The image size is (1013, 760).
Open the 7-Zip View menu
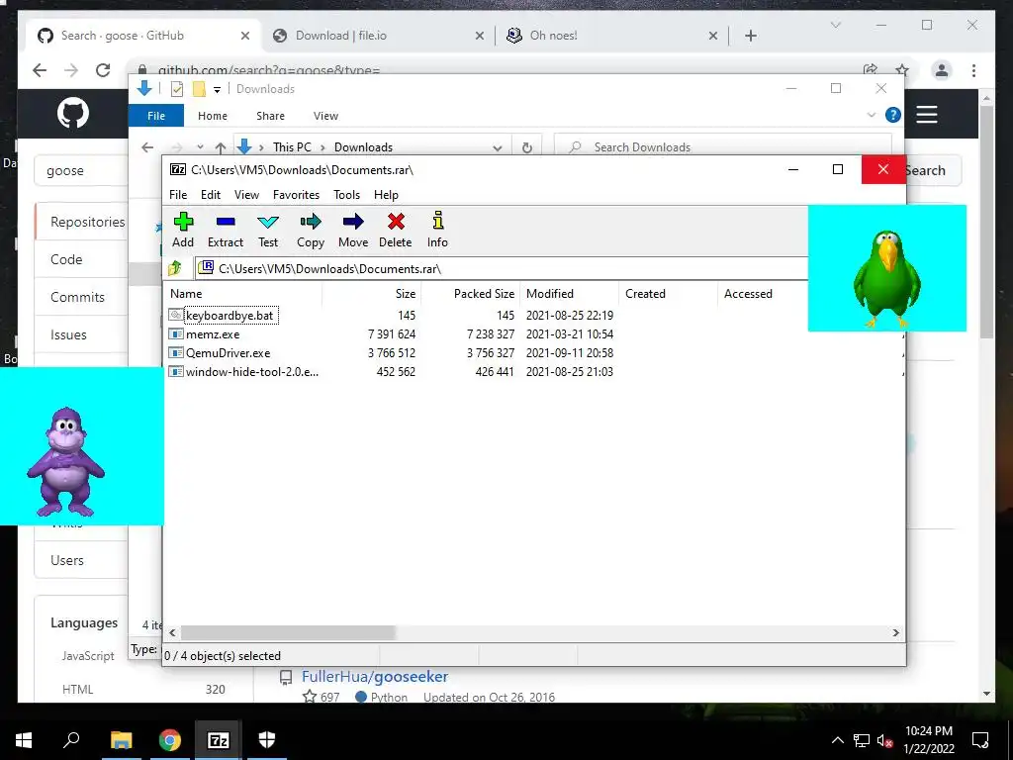tap(246, 195)
